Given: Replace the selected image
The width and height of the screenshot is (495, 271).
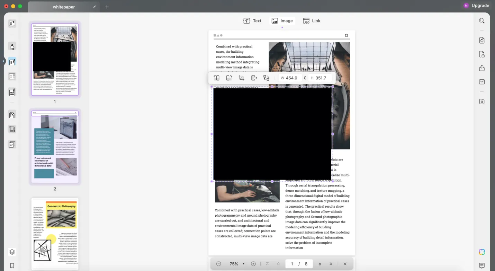Looking at the screenshot, I should click(266, 78).
